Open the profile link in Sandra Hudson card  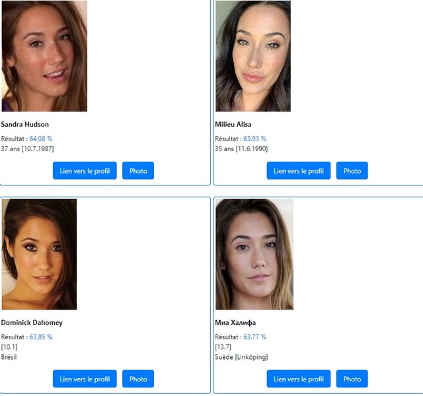tap(85, 170)
